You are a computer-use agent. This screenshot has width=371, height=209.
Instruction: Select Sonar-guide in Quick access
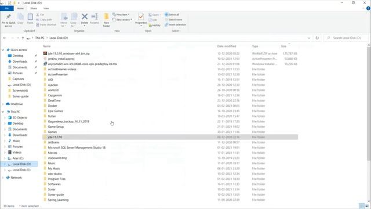coord(20,96)
